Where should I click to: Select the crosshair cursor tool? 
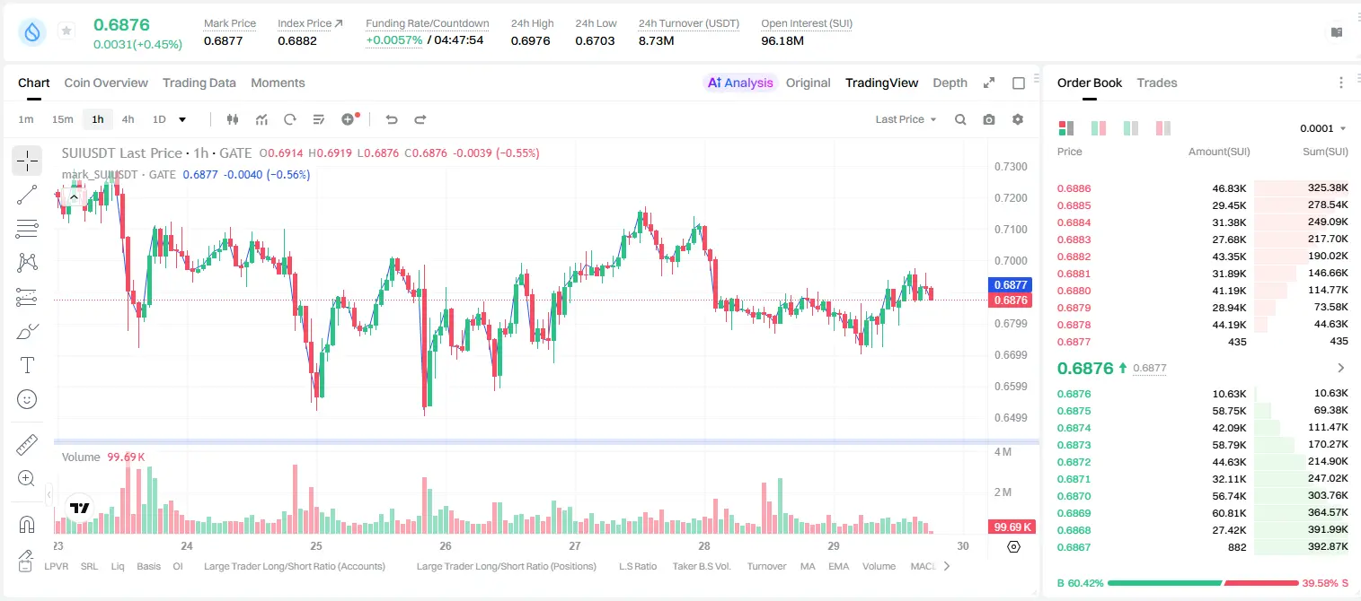coord(27,161)
